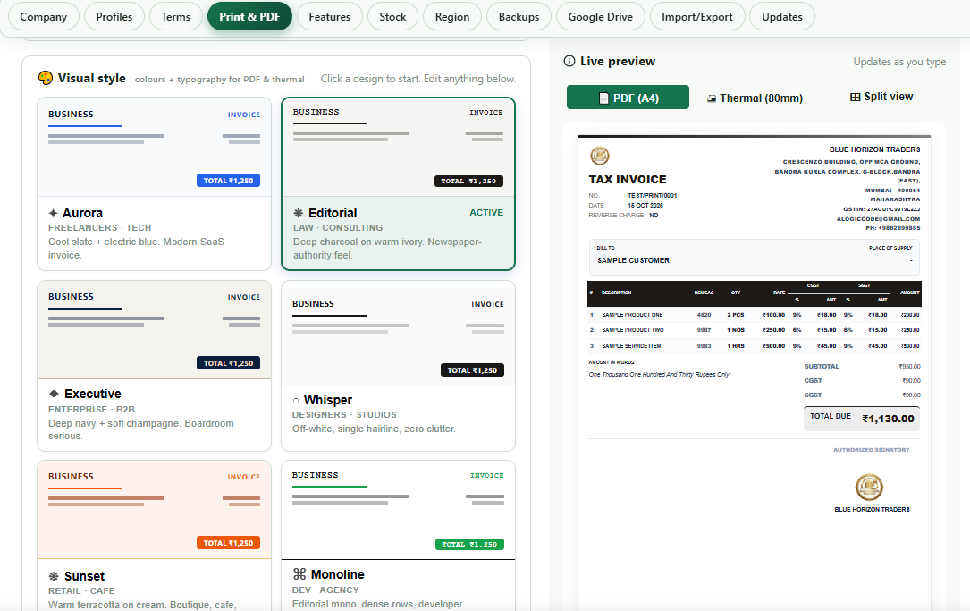Click the Thermal printer icon
Viewport: 970px width, 611px height.
point(712,98)
